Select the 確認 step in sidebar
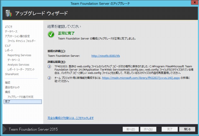The width and height of the screenshot is (199, 136). pos(7,83)
